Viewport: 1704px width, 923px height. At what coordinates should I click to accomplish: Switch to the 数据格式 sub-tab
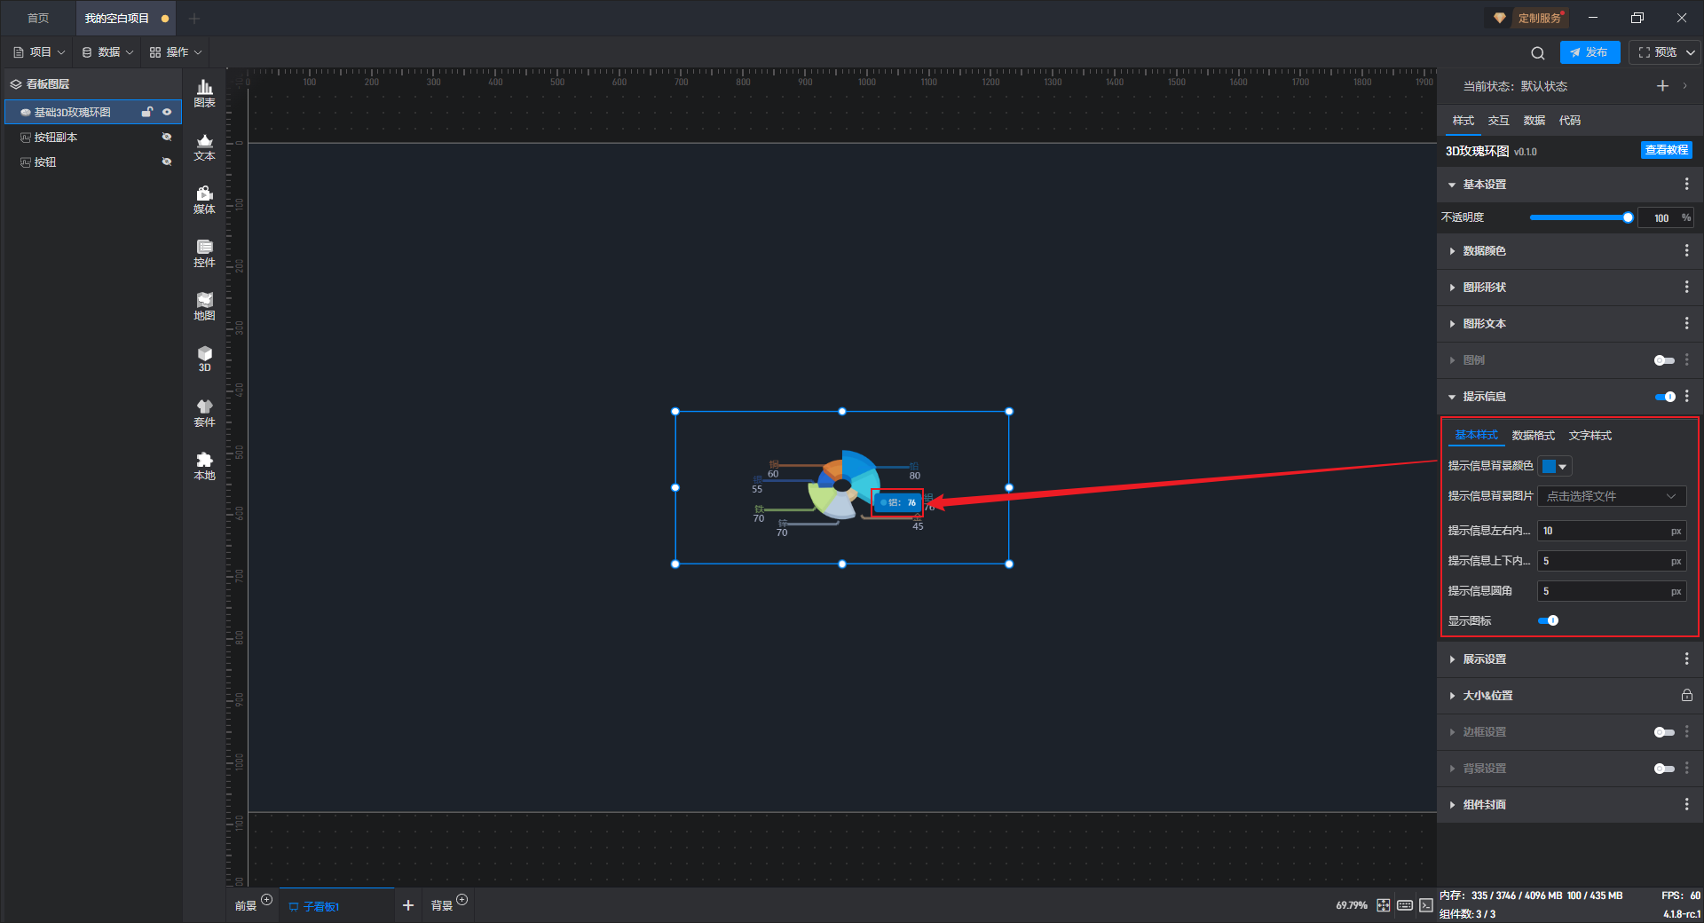pyautogui.click(x=1533, y=435)
